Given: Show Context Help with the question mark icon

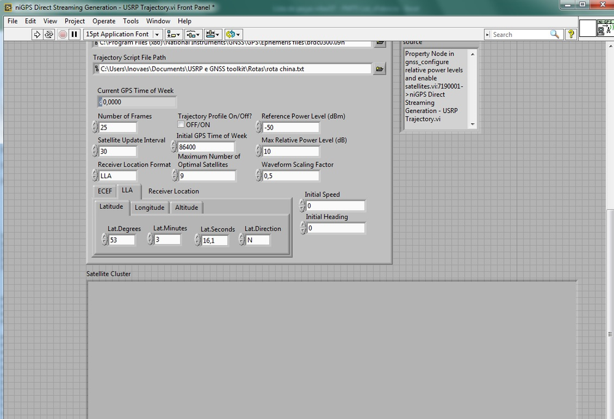Looking at the screenshot, I should (571, 34).
